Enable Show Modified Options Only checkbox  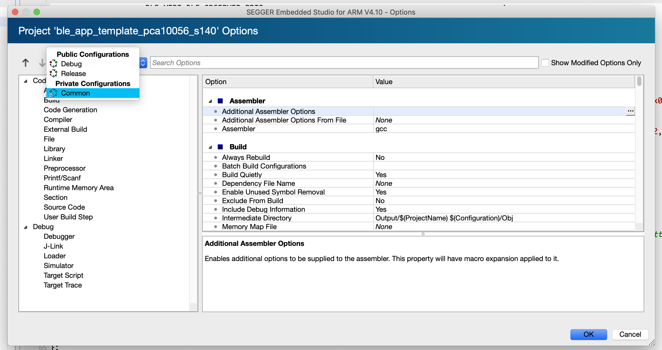point(545,63)
